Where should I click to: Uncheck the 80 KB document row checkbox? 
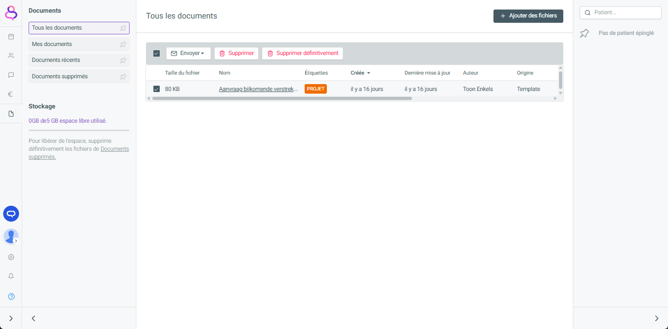click(157, 89)
